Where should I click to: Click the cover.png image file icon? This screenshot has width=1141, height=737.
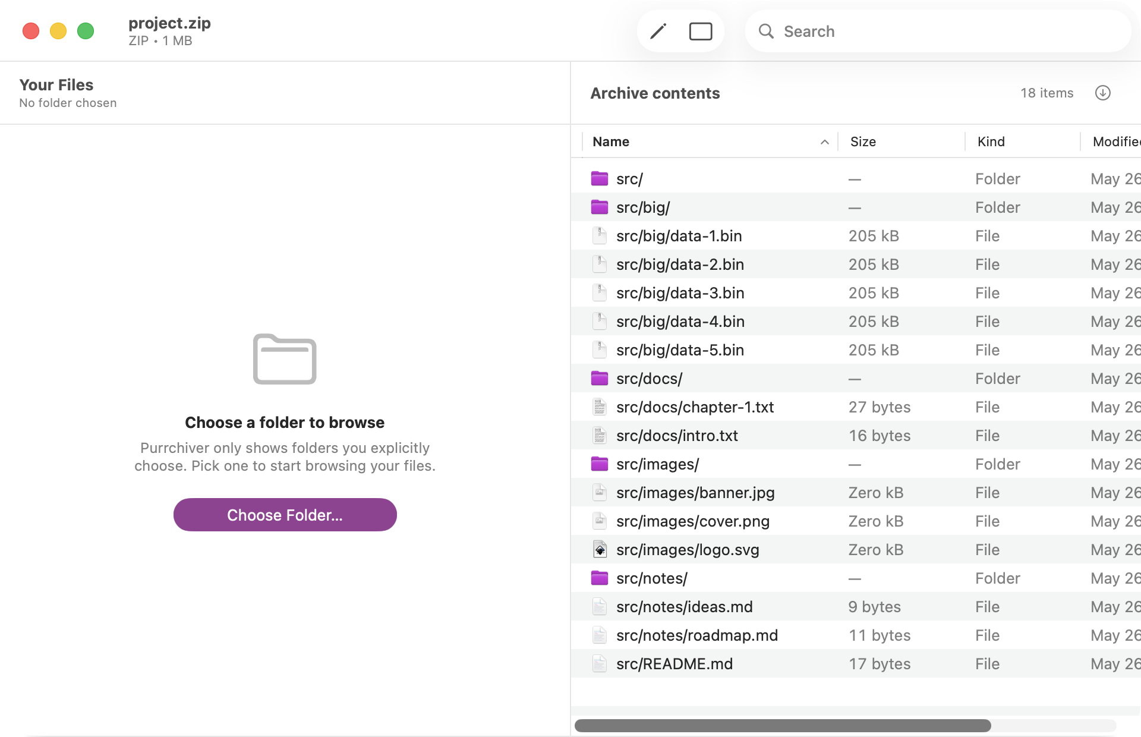600,521
